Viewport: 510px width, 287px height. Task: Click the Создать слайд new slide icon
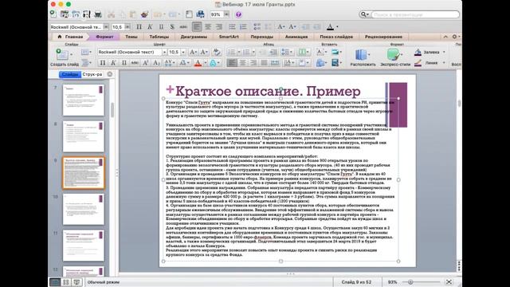click(61, 54)
